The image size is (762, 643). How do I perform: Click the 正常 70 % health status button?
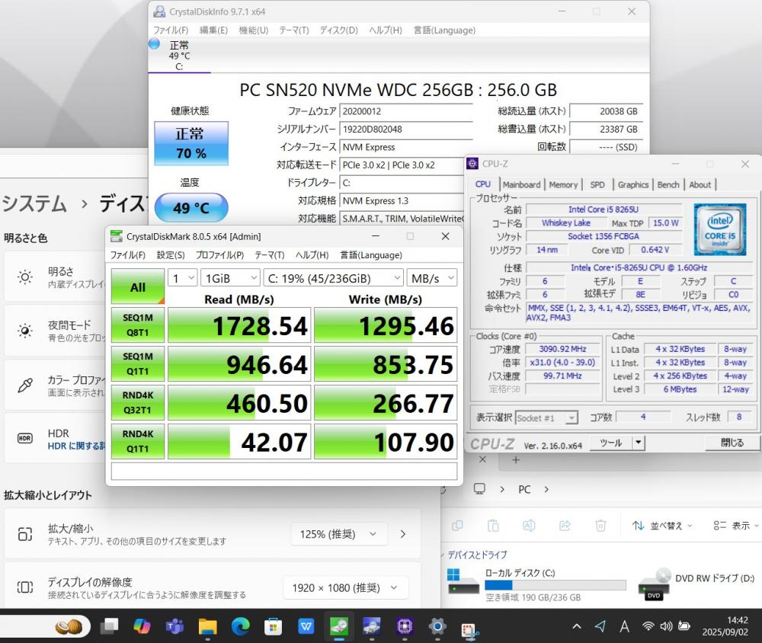(191, 143)
